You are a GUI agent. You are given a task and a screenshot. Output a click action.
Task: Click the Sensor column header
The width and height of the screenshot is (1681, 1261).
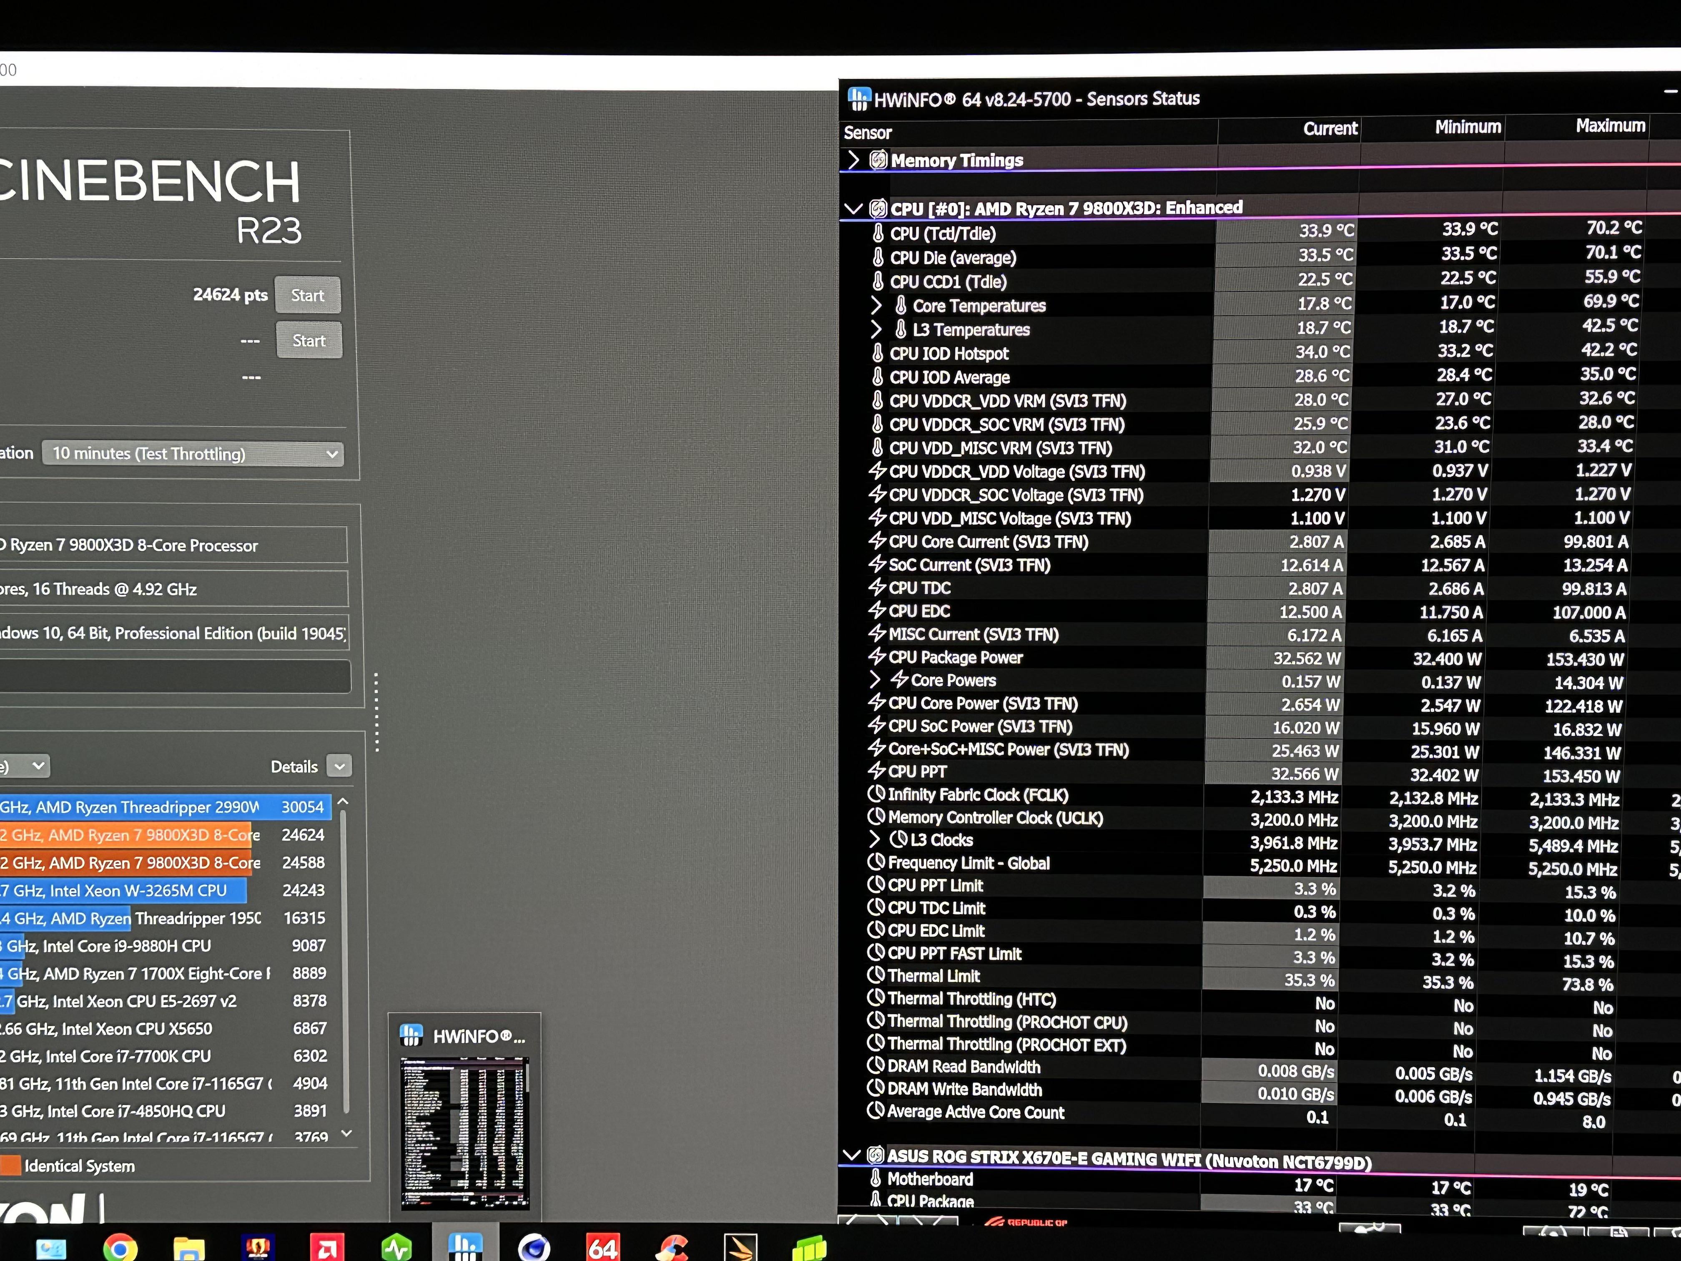tap(867, 133)
